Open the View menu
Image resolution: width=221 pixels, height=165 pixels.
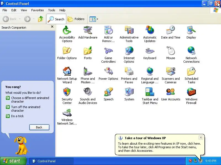(x=24, y=10)
